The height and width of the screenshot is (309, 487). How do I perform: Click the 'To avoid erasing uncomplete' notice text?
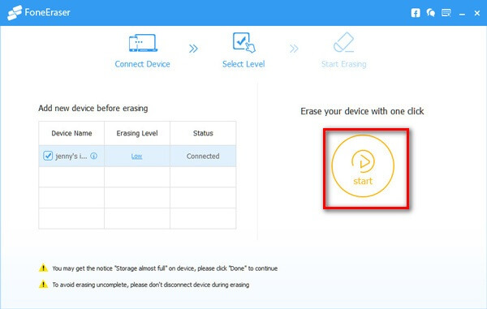coord(151,285)
